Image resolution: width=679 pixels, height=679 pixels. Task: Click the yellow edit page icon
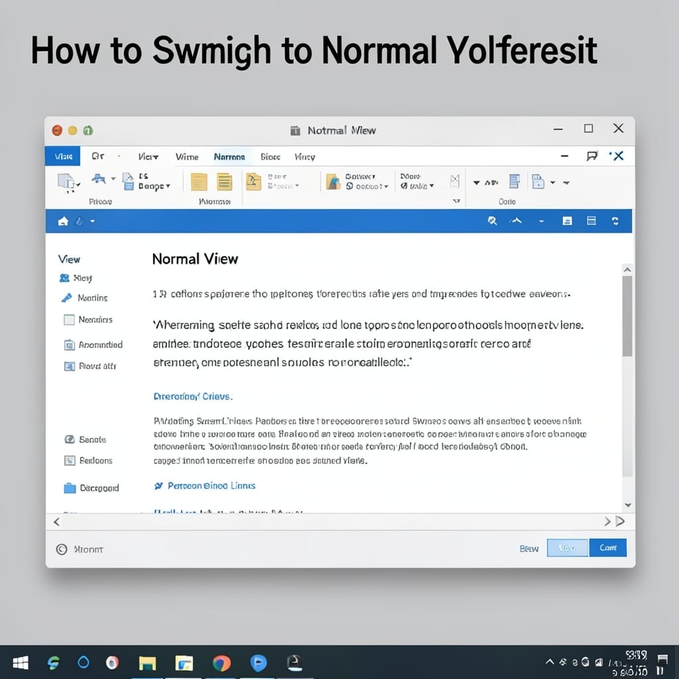coord(253,182)
